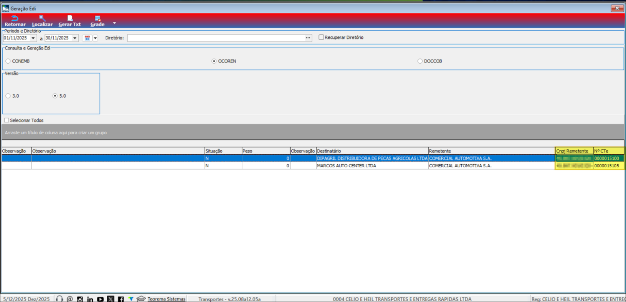Click the Localizar magnifier icon
This screenshot has width=626, height=302.
click(42, 18)
